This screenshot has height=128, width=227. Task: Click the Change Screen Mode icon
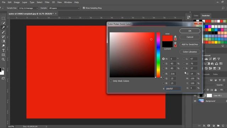[x=3, y=78]
